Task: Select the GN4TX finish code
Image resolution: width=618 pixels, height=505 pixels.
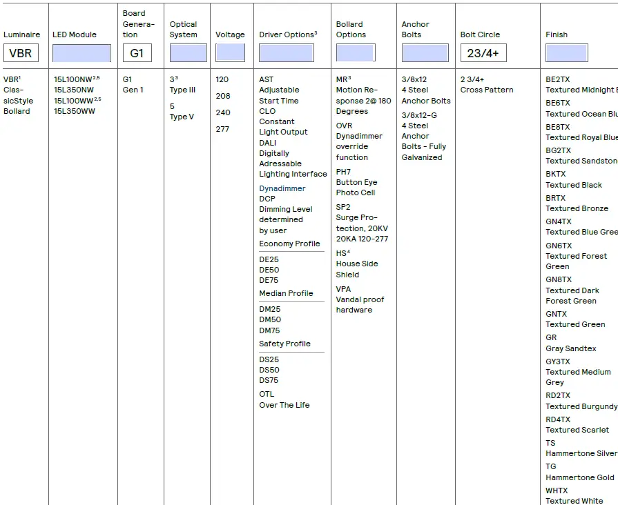Action: [x=559, y=221]
